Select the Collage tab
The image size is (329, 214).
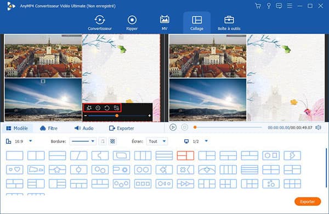click(197, 22)
